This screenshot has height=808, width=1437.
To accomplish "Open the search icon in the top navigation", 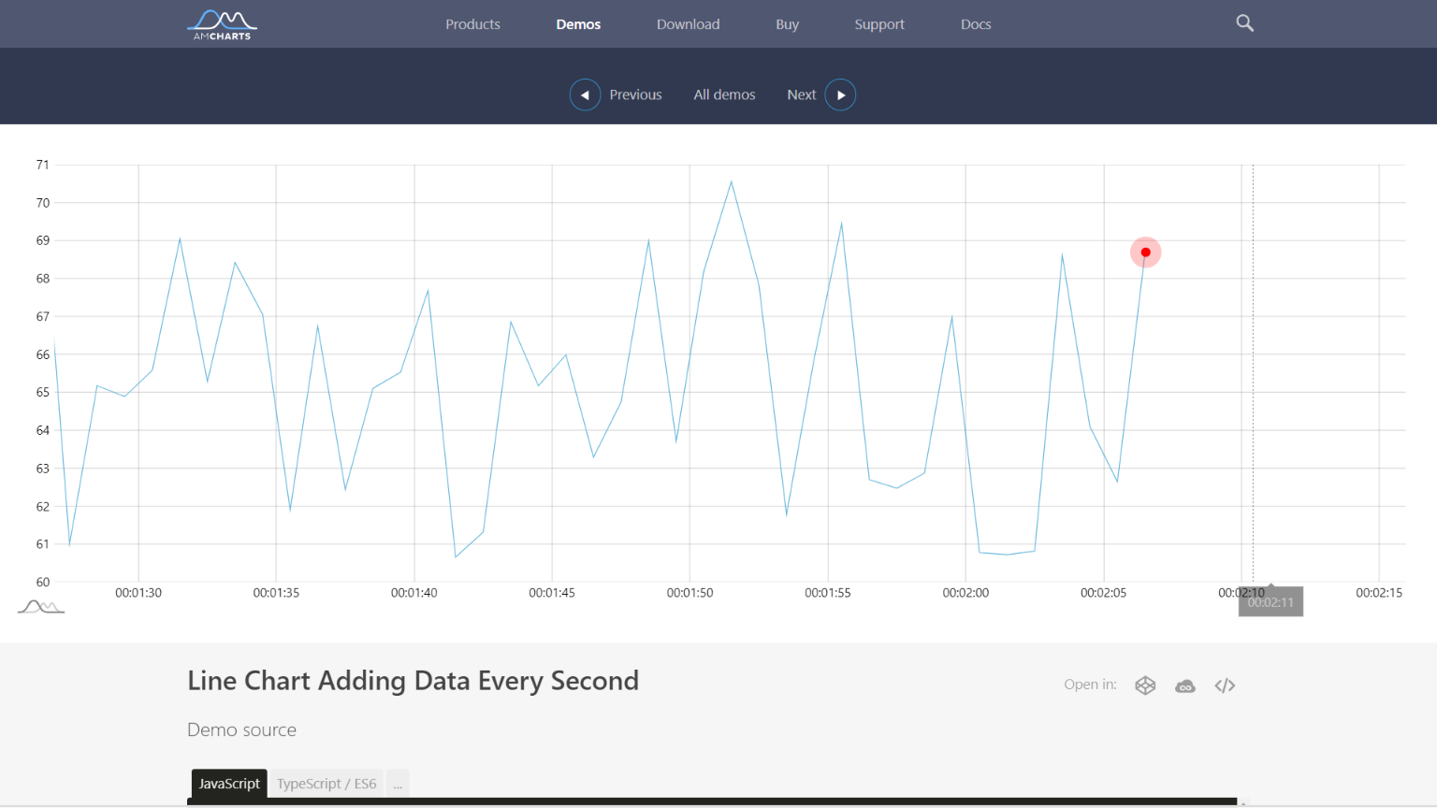I will point(1244,22).
